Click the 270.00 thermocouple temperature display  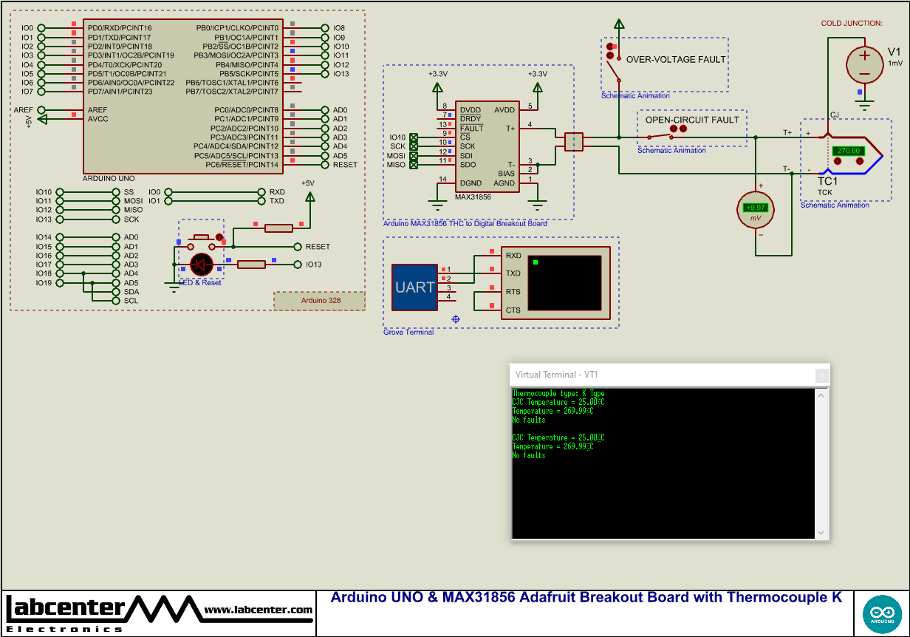847,150
